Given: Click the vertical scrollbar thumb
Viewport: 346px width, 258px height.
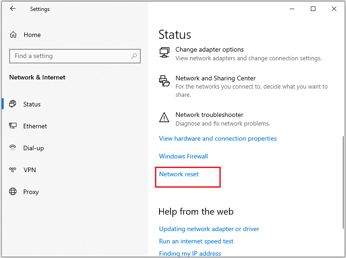Looking at the screenshot, I should [343, 183].
